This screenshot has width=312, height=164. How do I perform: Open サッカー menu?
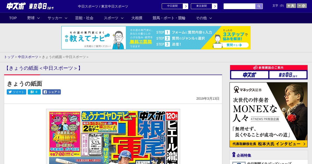coord(55,18)
